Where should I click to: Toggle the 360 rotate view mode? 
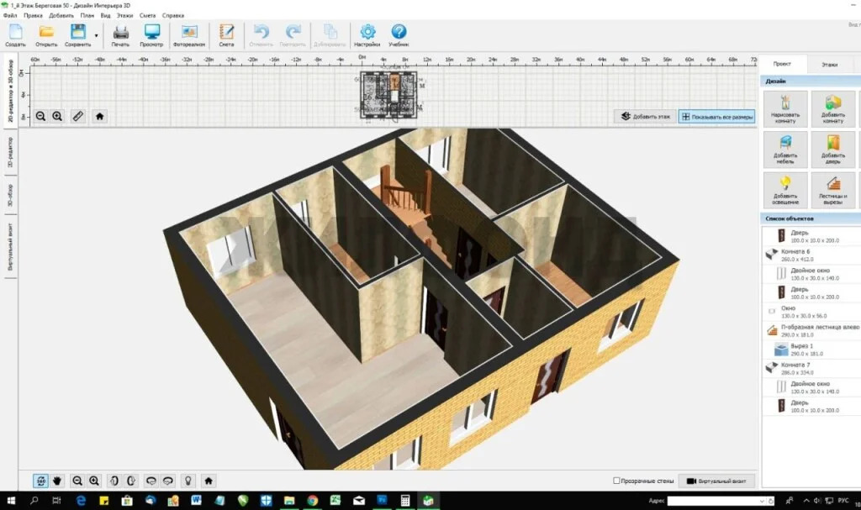(x=40, y=481)
